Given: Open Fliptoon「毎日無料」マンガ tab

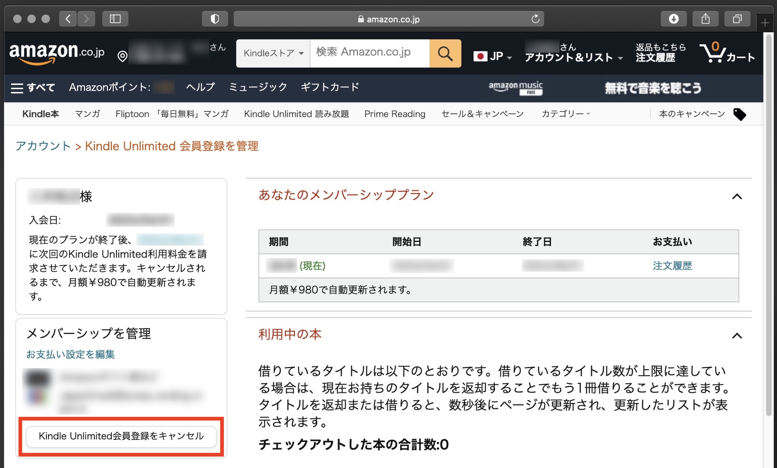Looking at the screenshot, I should [172, 114].
